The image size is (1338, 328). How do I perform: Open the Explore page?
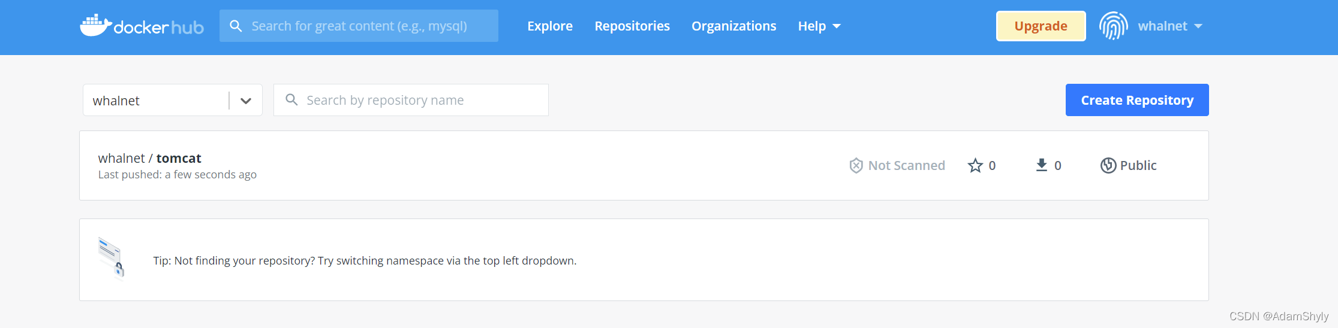[x=550, y=26]
